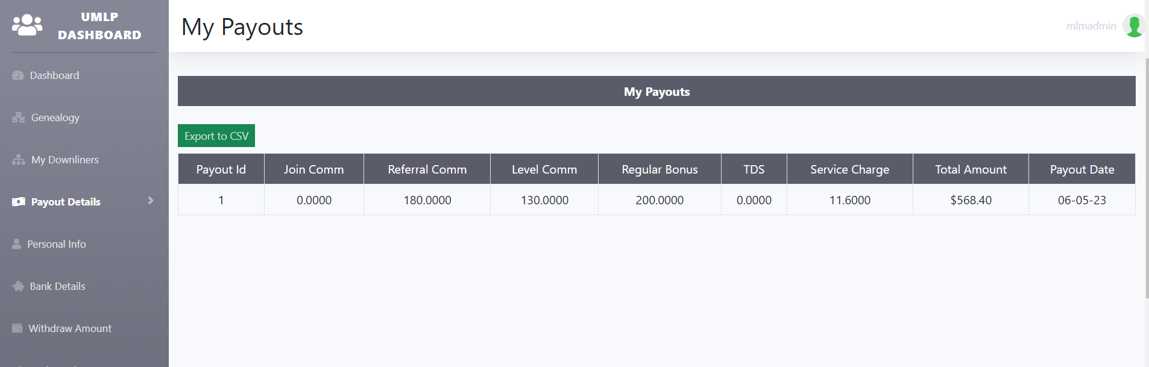Expand the Payout Details chevron arrow

[x=151, y=201]
